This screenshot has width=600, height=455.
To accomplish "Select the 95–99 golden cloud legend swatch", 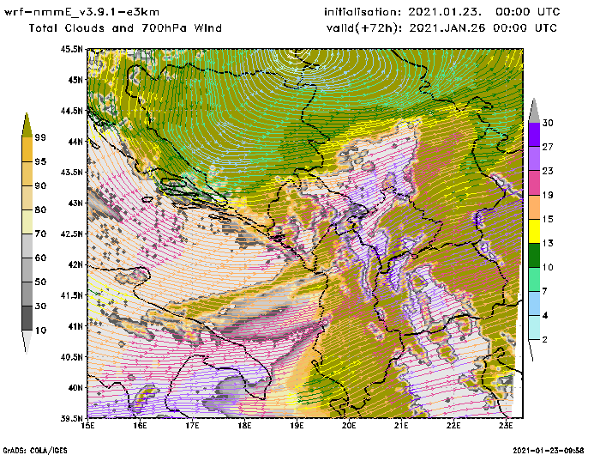I will point(27,149).
